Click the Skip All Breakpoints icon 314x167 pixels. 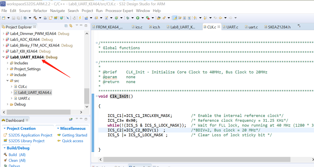[68, 18]
